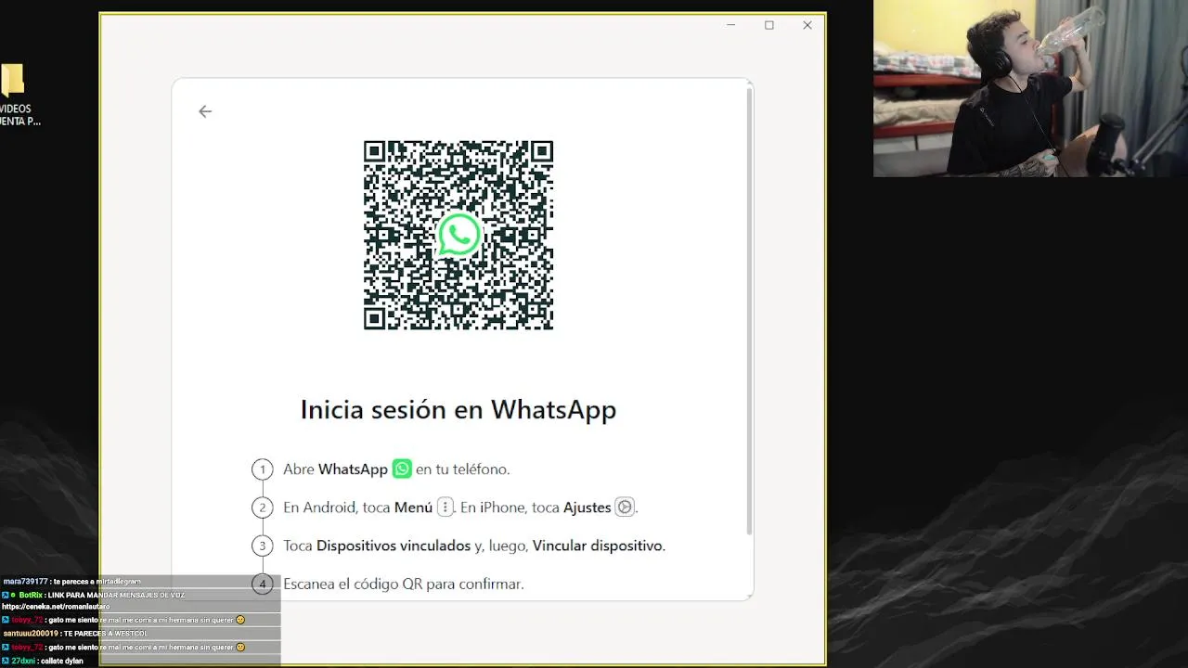Screen dimensions: 1188x668
Task: Click the QR code image
Action: [x=458, y=235]
